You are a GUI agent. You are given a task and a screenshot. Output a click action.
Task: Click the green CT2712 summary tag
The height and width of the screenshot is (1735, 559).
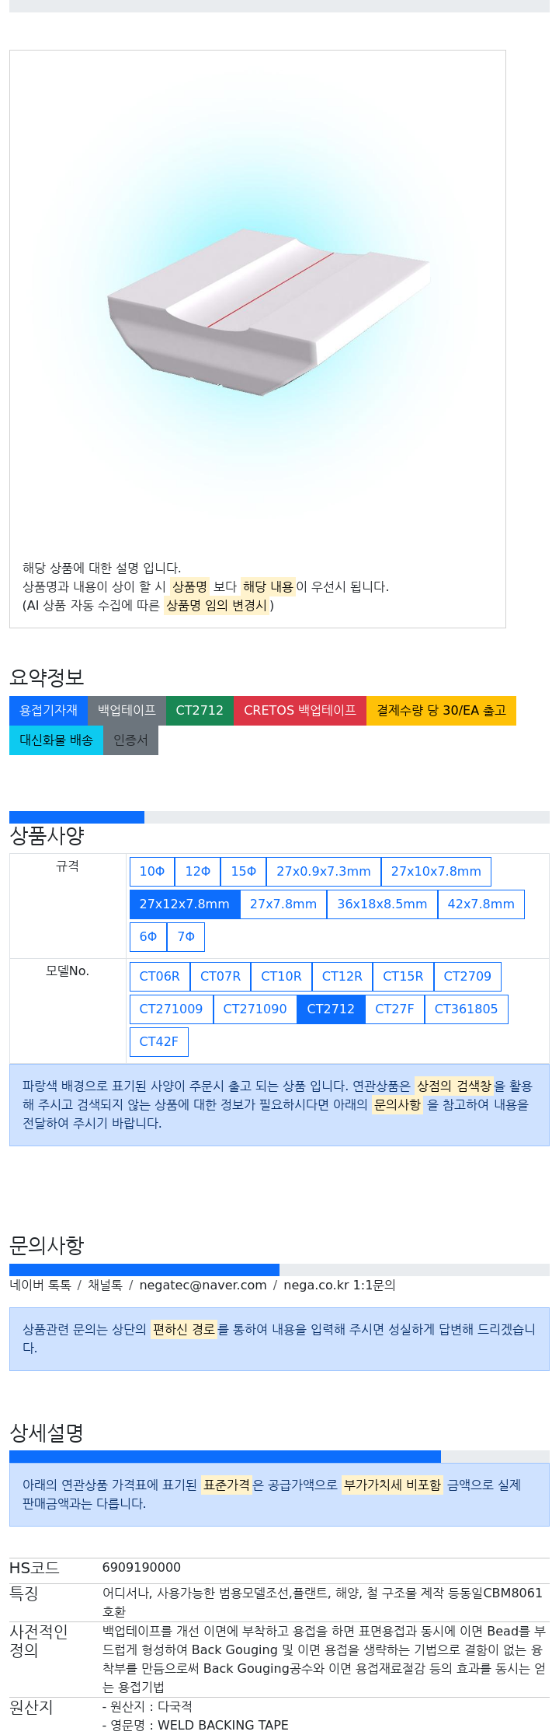click(200, 711)
